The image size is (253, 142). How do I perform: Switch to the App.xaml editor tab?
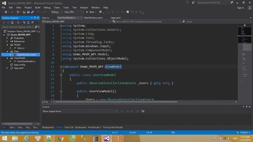pos(116,18)
